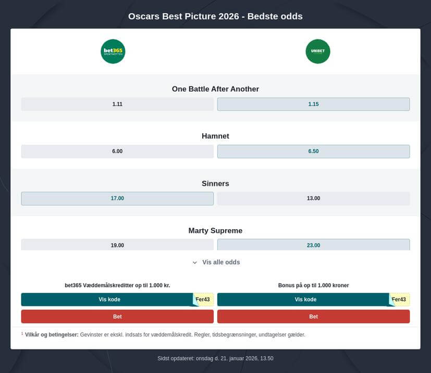Click the Fer43 code tab on bet365 button

pyautogui.click(x=202, y=299)
